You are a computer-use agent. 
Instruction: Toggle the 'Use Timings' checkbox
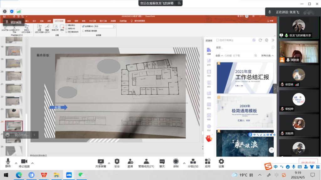[x=66, y=28]
